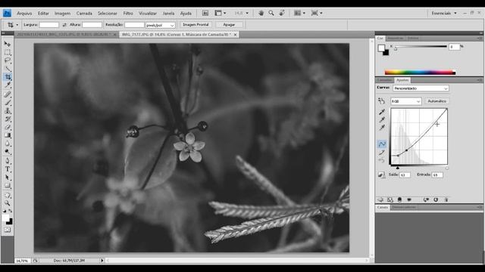Click the Automático button in Curves

click(436, 101)
